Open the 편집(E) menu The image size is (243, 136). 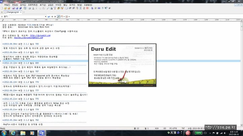15,5
